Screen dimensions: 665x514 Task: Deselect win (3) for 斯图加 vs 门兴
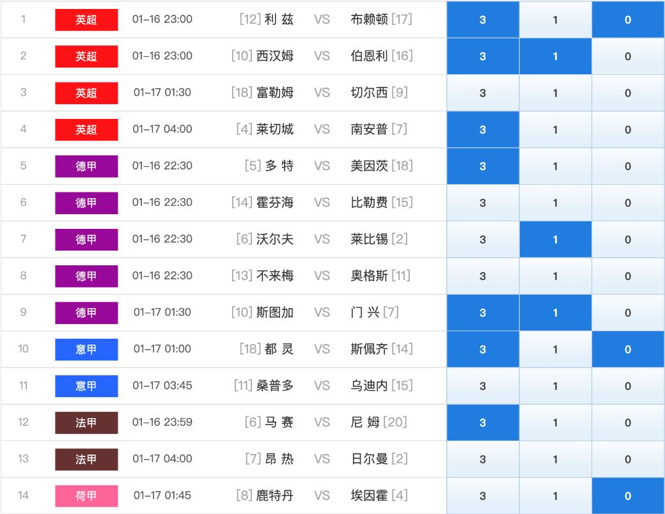click(483, 313)
